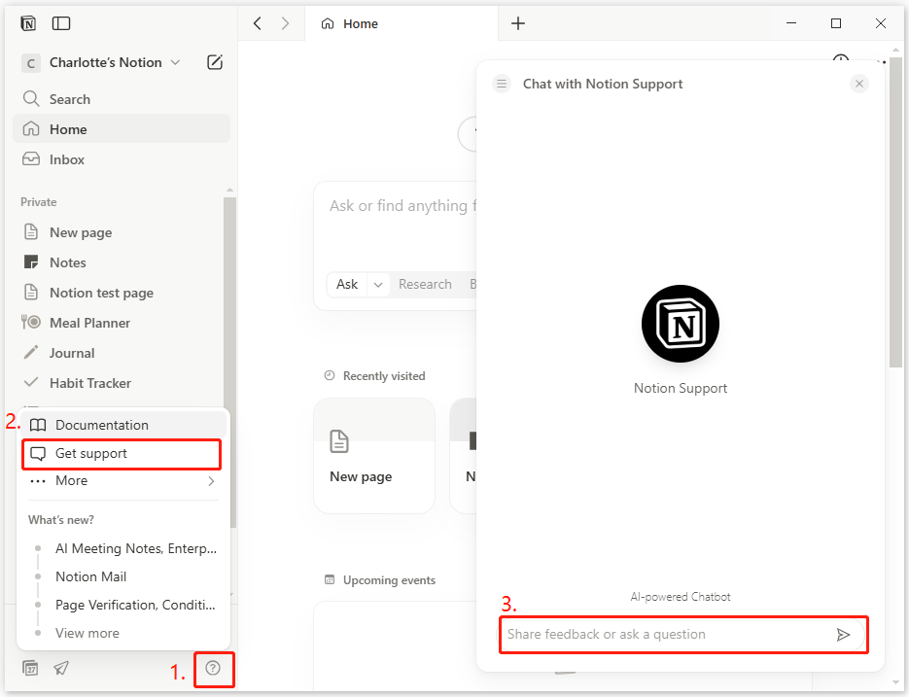The image size is (909, 697).
Task: Open the support chat hamburger menu
Action: [x=502, y=84]
